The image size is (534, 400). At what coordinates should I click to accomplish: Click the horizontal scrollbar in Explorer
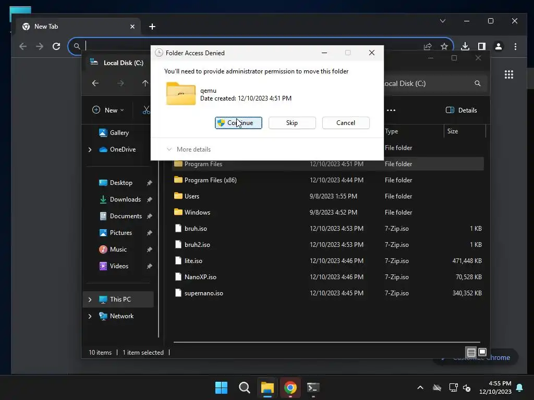coord(326,342)
